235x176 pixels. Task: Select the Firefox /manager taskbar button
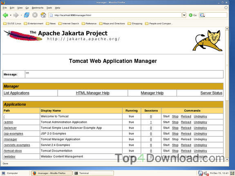(x=51, y=173)
